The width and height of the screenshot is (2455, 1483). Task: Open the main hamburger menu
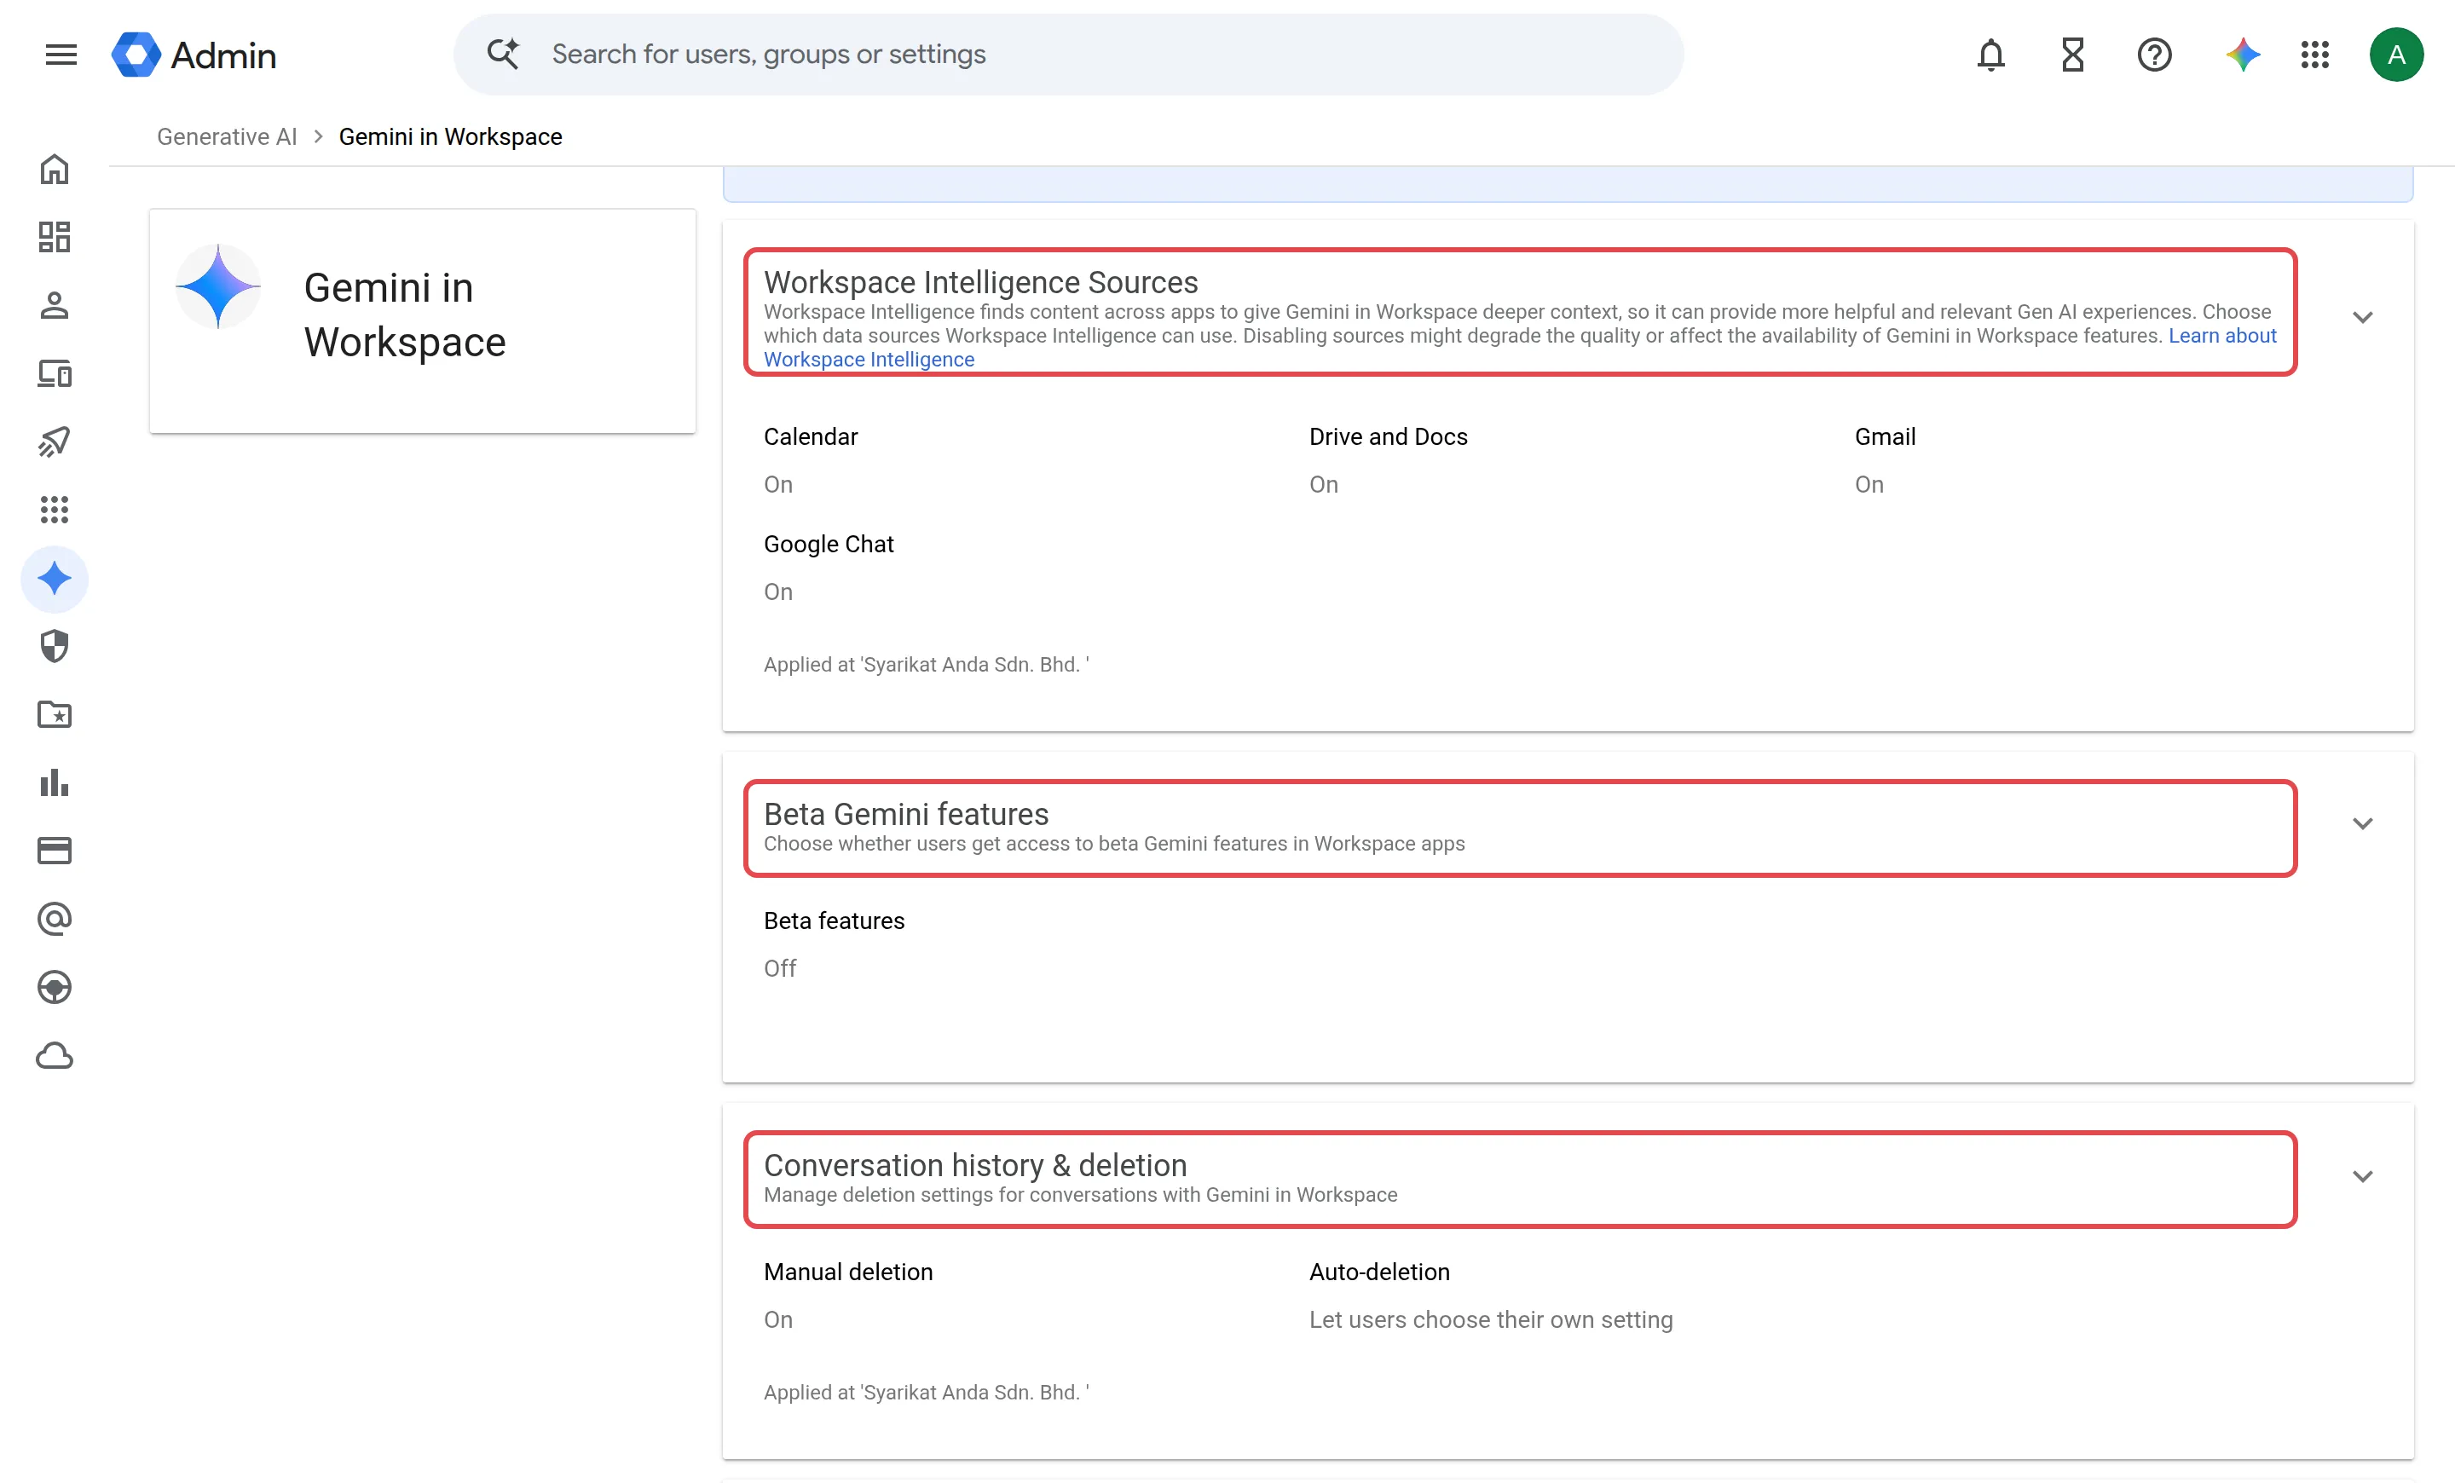61,55
